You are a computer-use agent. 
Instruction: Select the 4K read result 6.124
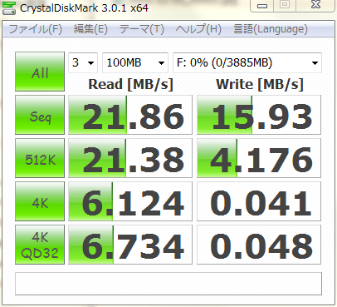click(x=130, y=201)
